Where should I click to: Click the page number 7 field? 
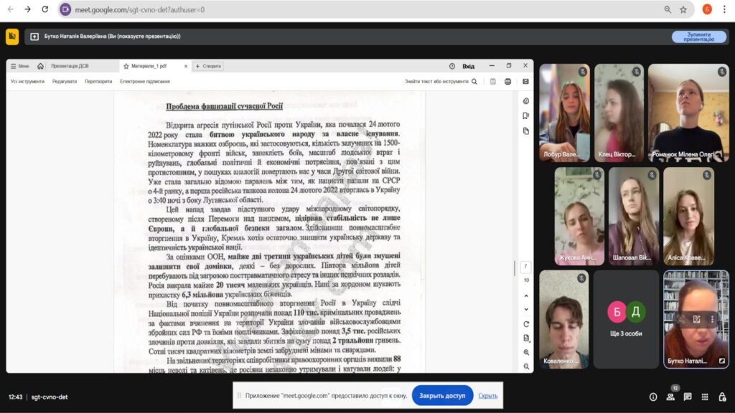(526, 267)
